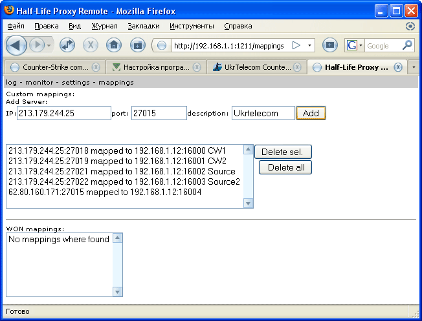This screenshot has width=422, height=321.
Task: Open the Закладки menu
Action: [x=144, y=26]
